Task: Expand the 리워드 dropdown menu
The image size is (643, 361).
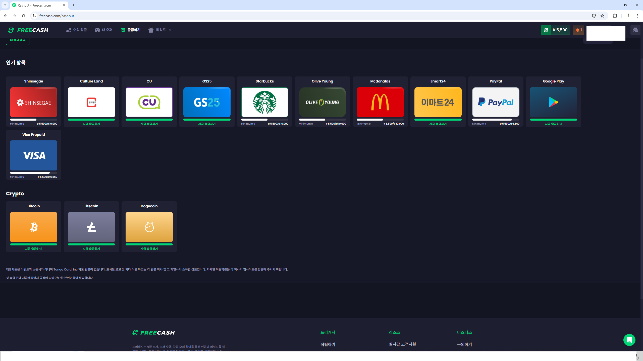Action: (160, 30)
